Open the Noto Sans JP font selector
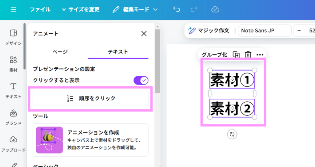Image resolution: width=315 pixels, height=167 pixels. (x=264, y=31)
